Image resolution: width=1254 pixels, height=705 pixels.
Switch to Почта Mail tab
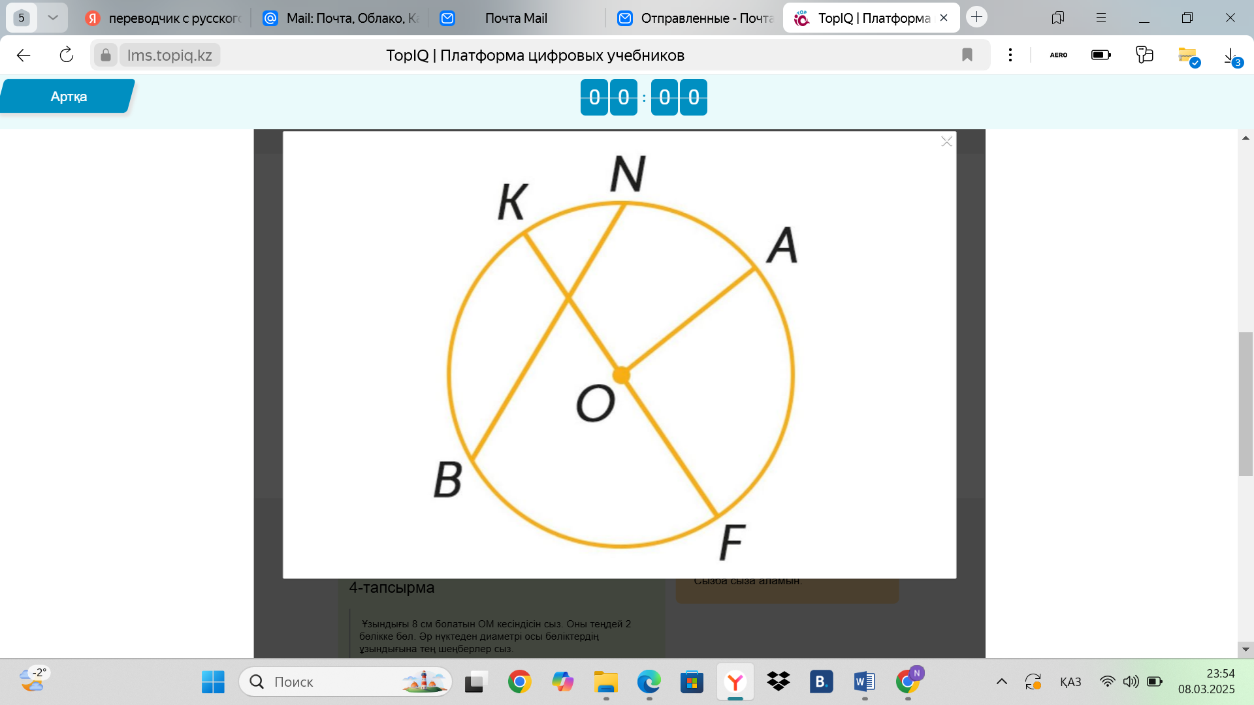click(x=515, y=18)
